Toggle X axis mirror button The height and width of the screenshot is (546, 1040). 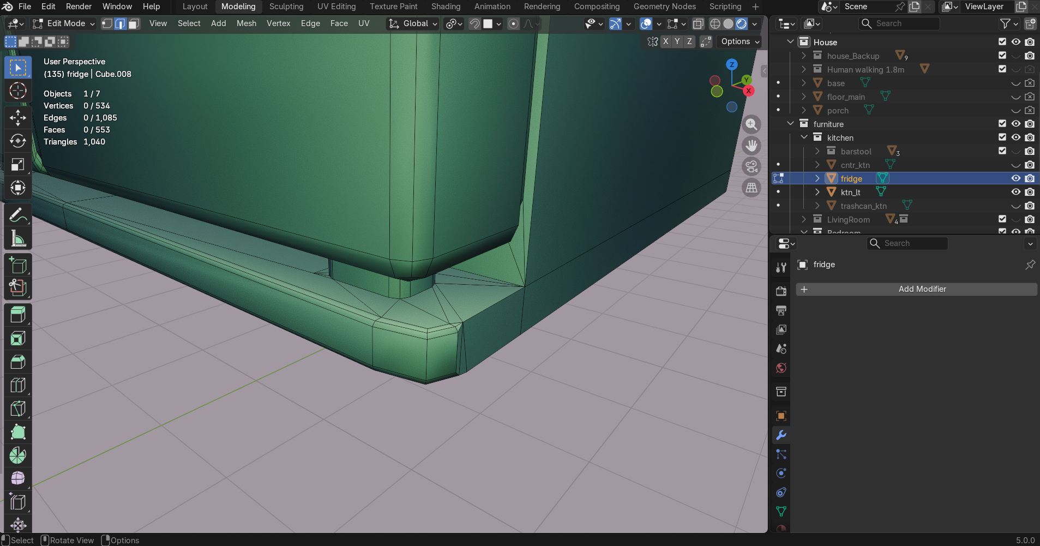tap(665, 41)
